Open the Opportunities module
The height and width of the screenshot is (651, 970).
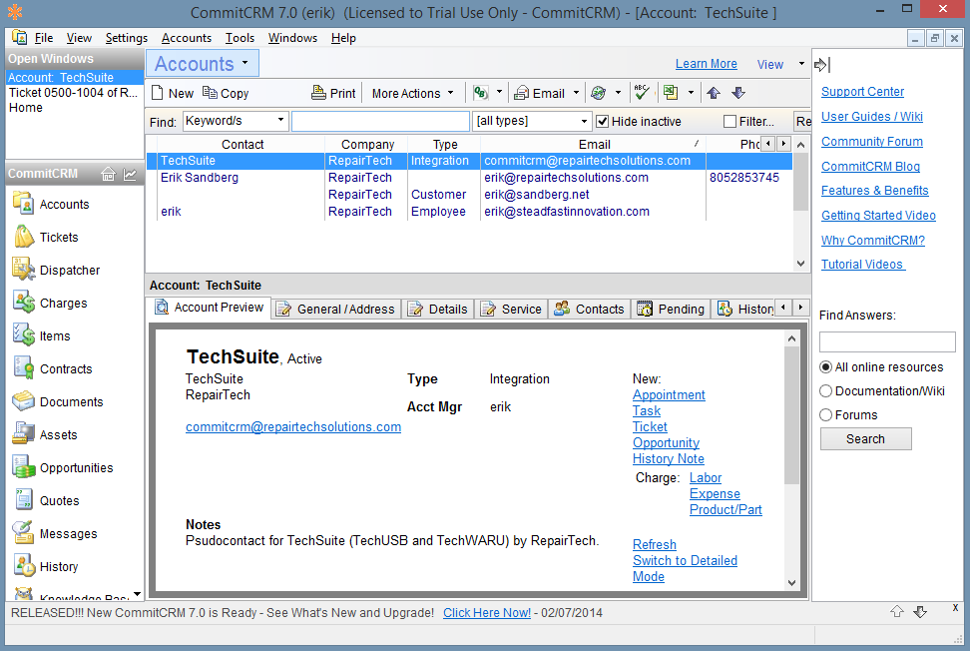[x=63, y=468]
